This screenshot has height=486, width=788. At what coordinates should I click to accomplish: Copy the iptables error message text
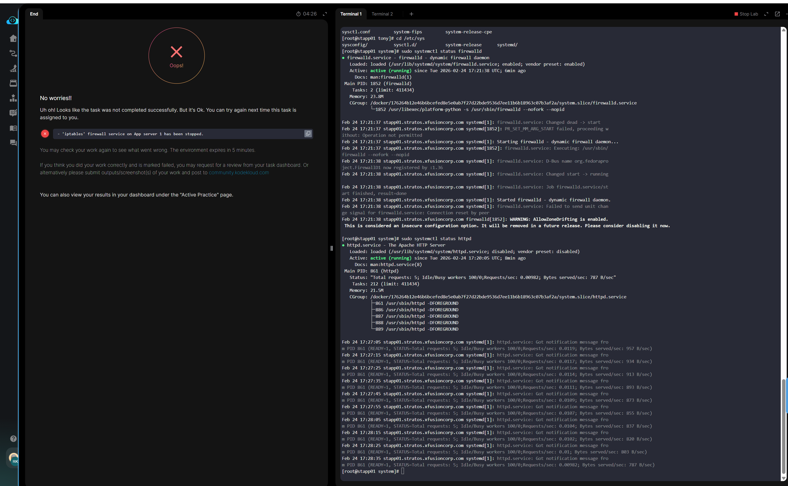point(308,134)
